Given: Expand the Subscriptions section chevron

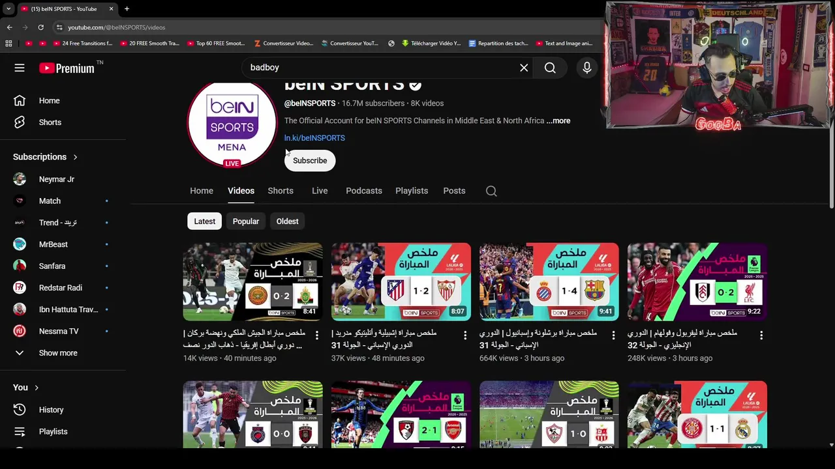Looking at the screenshot, I should [x=75, y=157].
